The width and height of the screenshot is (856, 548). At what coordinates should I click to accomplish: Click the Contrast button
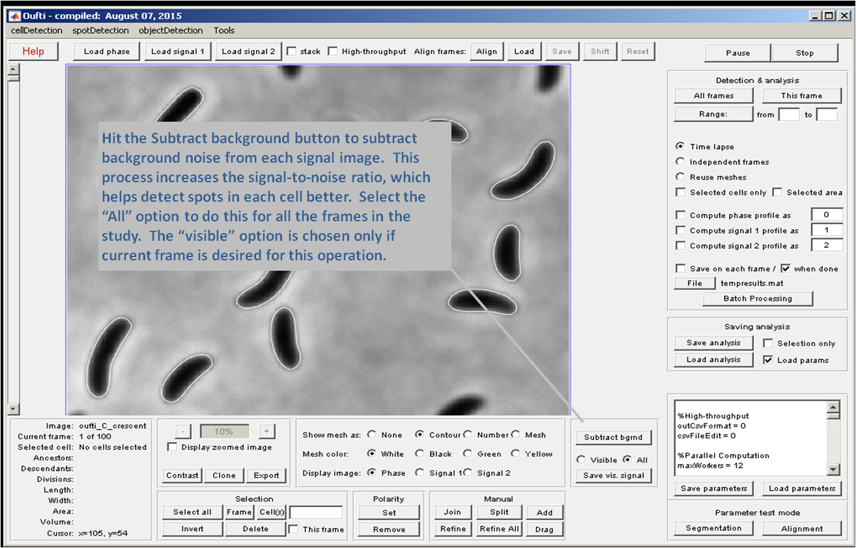tap(182, 475)
